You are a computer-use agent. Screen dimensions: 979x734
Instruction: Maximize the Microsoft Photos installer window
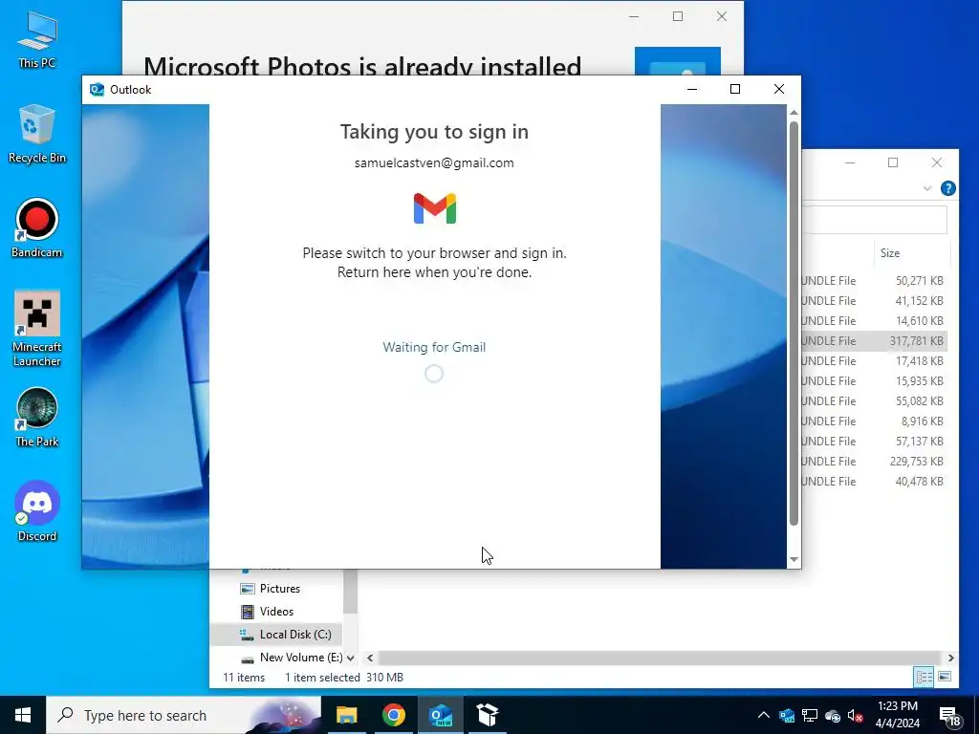(x=678, y=17)
